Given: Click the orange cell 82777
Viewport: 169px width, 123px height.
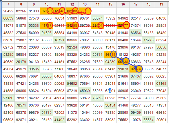Looking at the screenshot, I should click(x=123, y=25).
